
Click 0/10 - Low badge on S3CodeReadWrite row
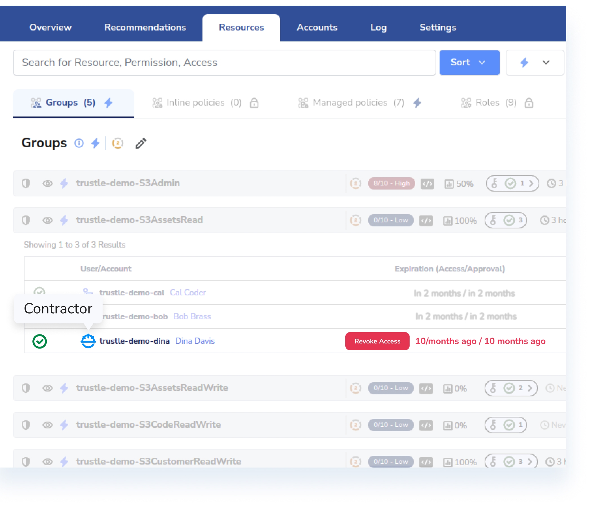click(391, 425)
